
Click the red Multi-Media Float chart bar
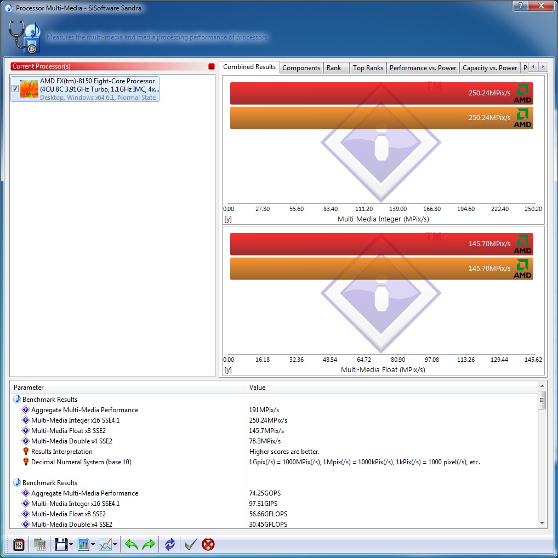(x=382, y=244)
